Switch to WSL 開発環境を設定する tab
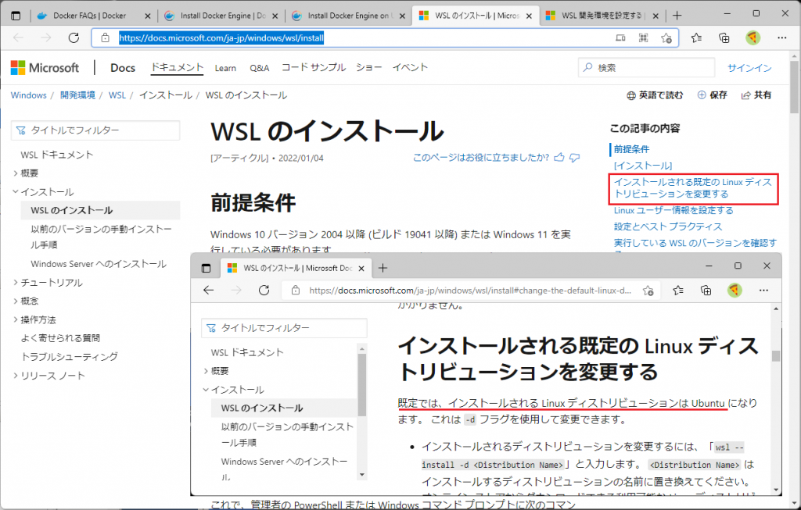Image resolution: width=801 pixels, height=510 pixels. coord(602,16)
